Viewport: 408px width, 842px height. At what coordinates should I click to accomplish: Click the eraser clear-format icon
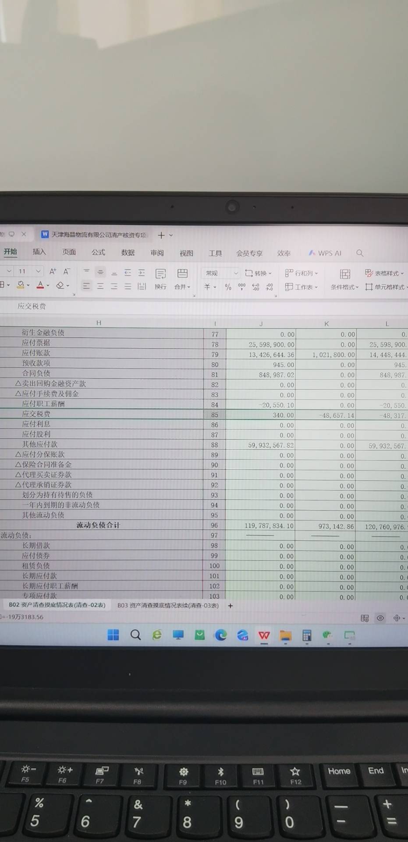(60, 285)
